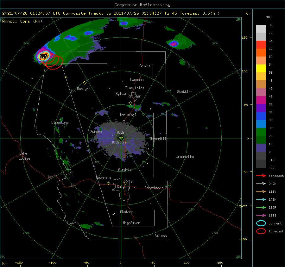Click the green 22JP arrow icon

tap(261, 207)
